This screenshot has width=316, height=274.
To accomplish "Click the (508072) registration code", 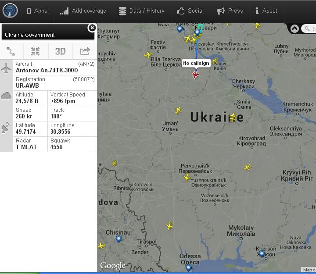I will tap(84, 79).
